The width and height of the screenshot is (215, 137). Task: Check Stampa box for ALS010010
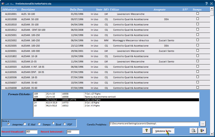(x=198, y=24)
